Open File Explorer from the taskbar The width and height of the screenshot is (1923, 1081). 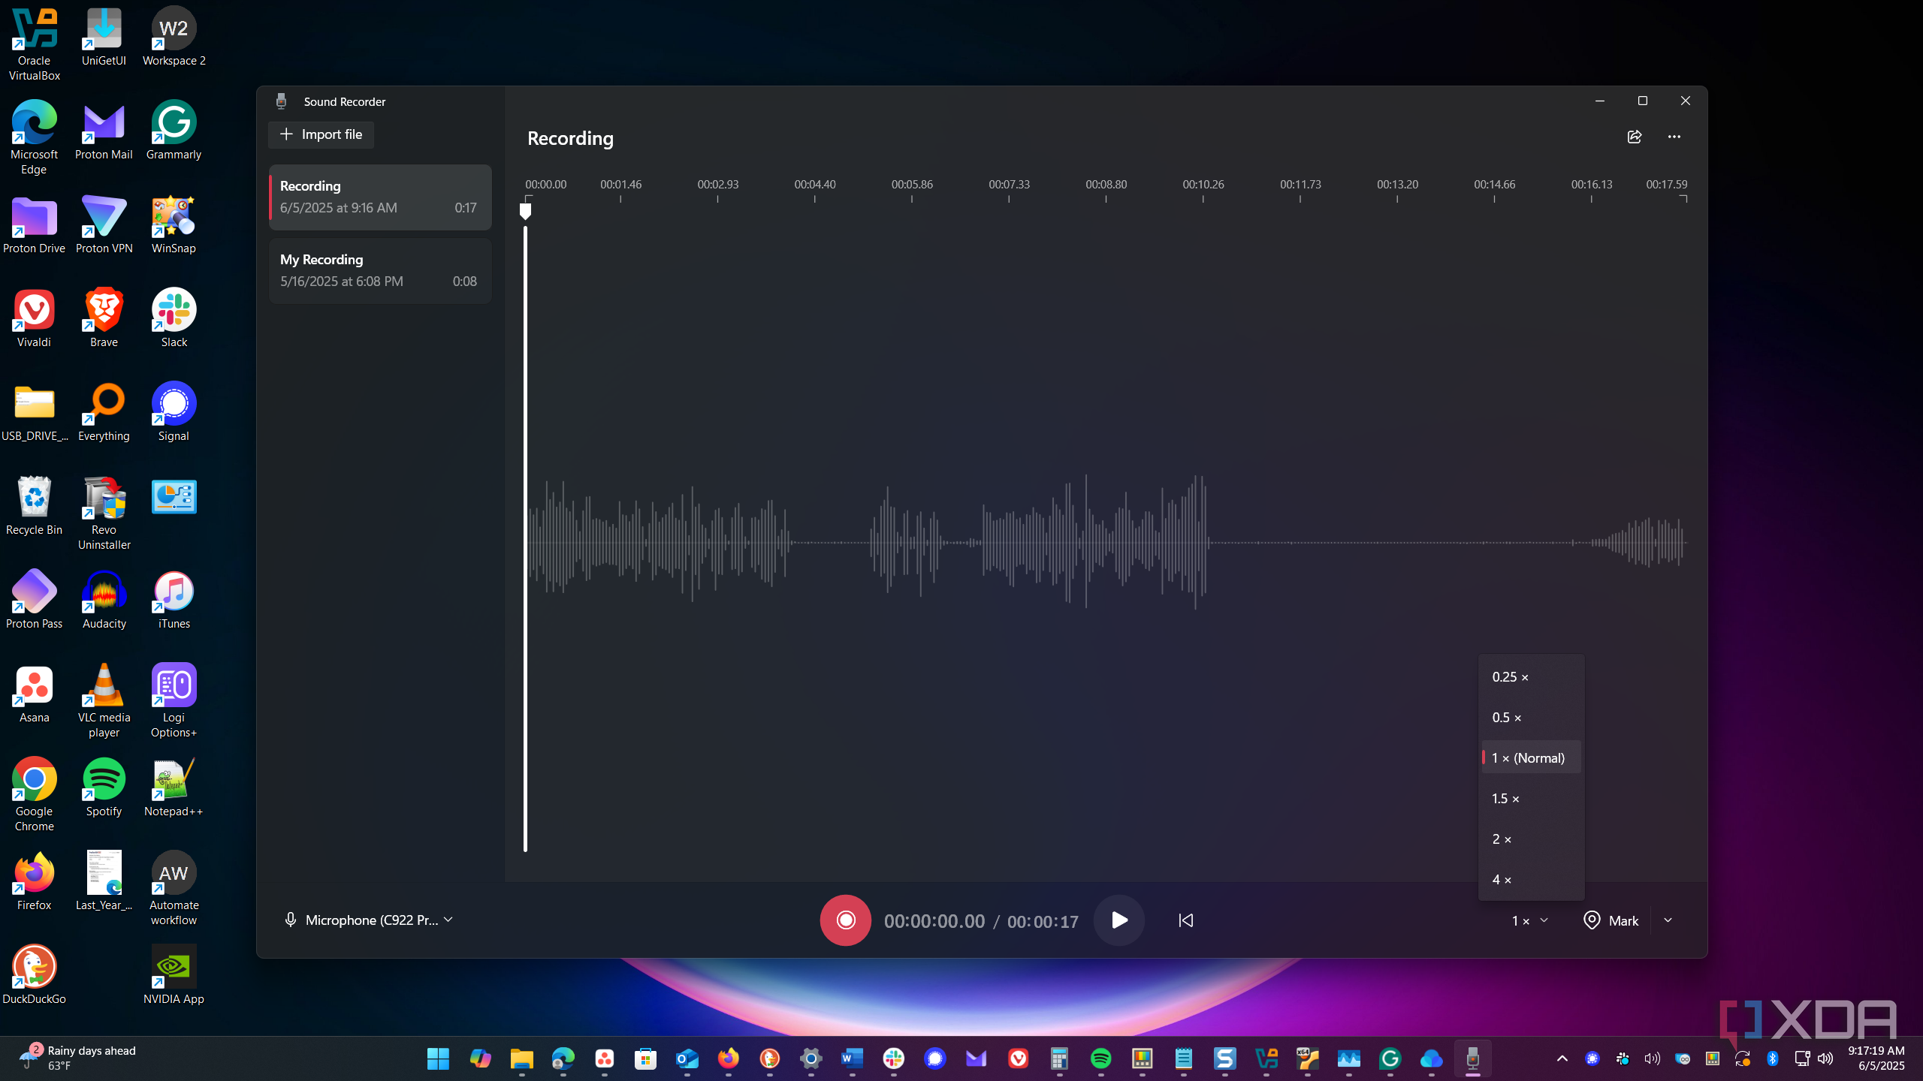coord(521,1058)
